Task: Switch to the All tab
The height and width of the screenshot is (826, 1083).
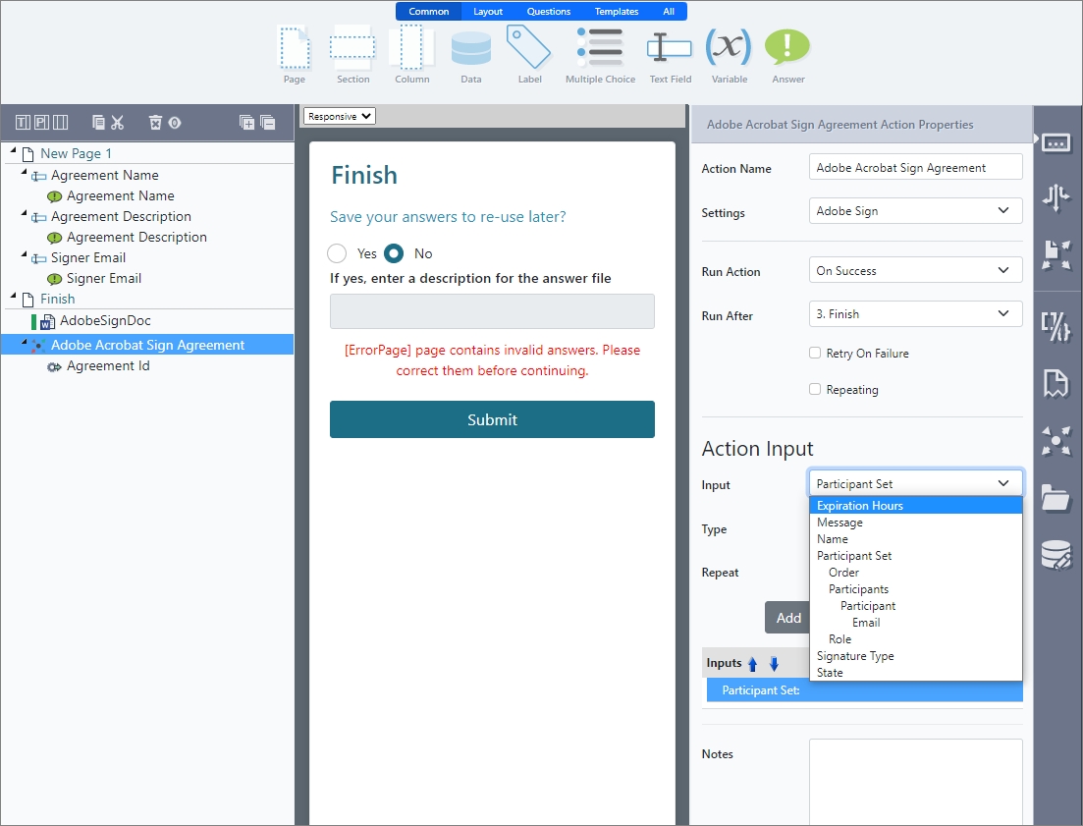Action: click(669, 11)
